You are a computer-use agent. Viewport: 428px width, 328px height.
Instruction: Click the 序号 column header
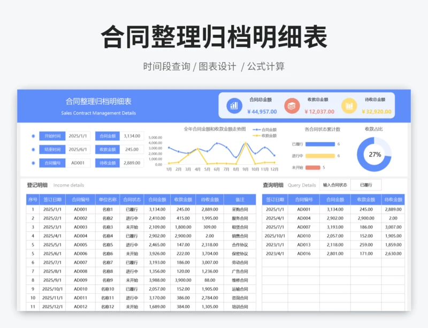33,200
